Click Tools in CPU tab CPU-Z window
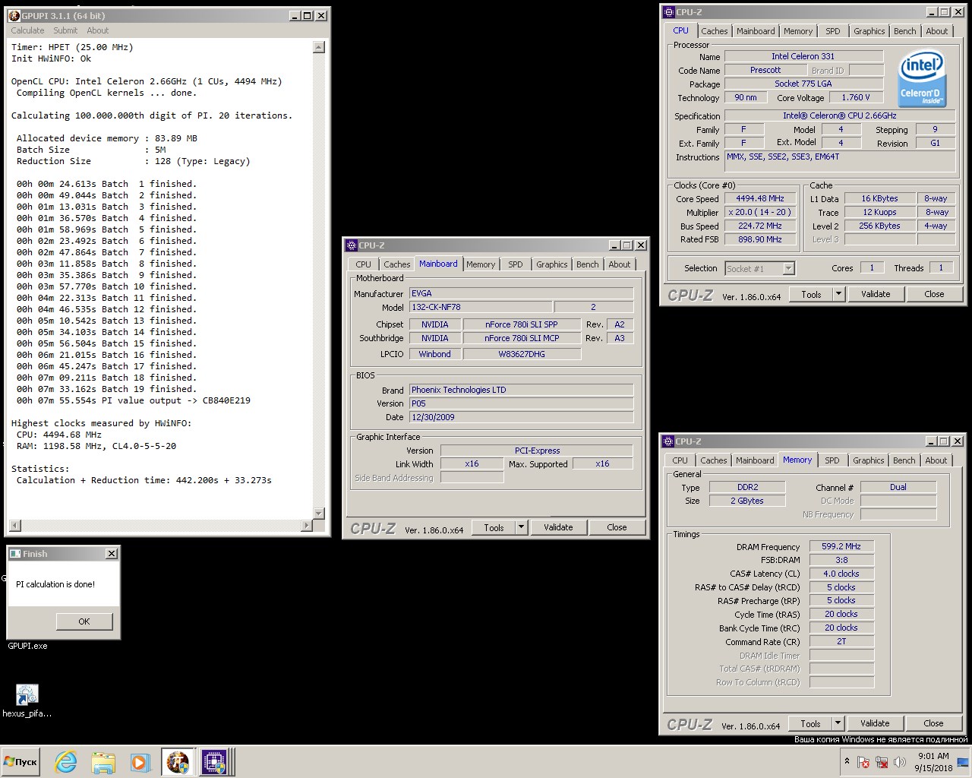972x778 pixels. click(811, 294)
